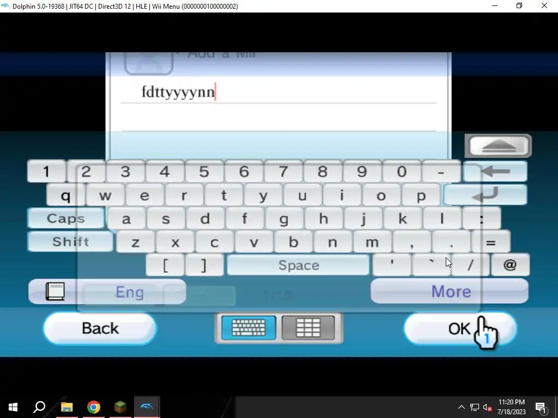The height and width of the screenshot is (418, 558).
Task: Tap the 4 number key
Action: (165, 171)
